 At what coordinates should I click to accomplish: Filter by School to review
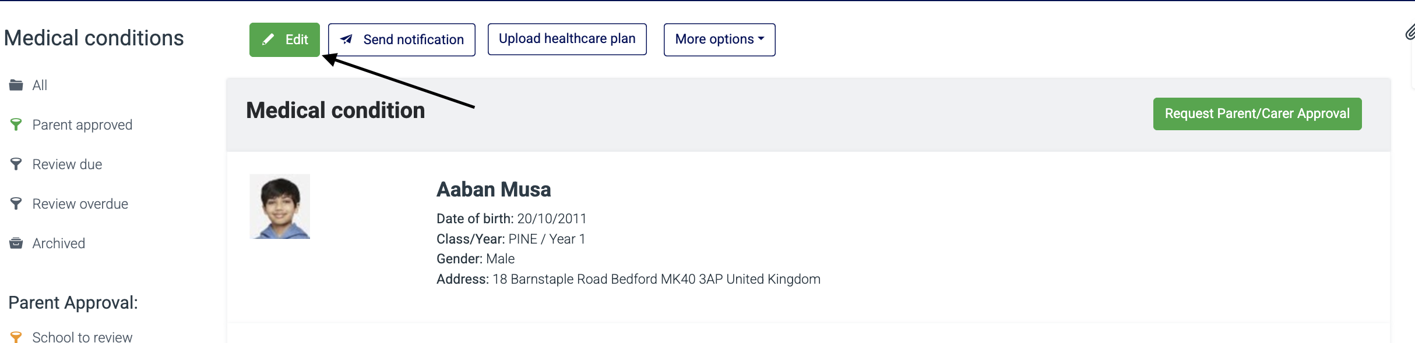(x=82, y=337)
